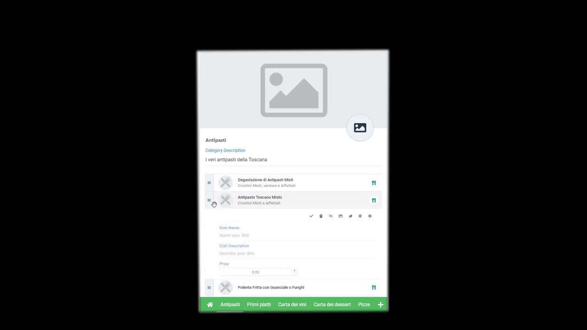
Task: Mark dish as frozen with snowflake icon
Action: (360, 216)
